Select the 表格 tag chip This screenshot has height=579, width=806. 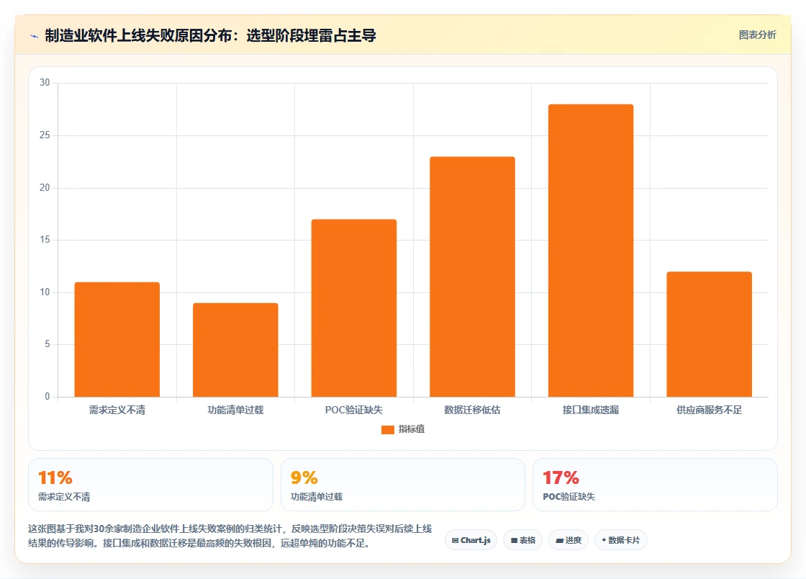click(522, 540)
